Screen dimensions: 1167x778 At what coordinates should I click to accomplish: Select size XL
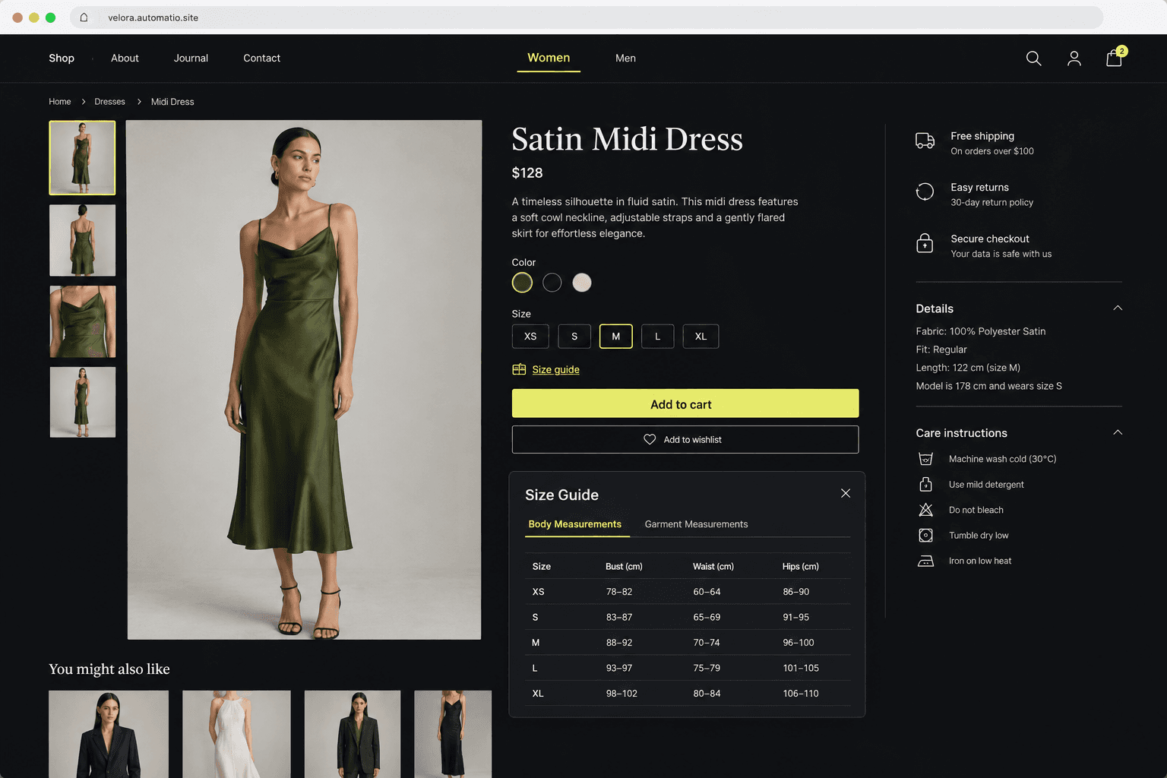click(701, 337)
